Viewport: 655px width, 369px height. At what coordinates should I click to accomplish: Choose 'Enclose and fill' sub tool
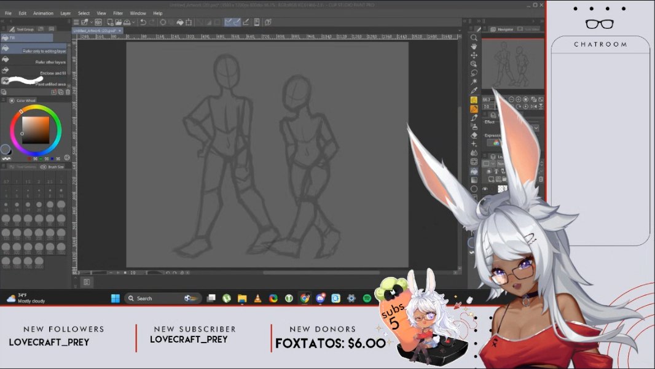click(x=34, y=71)
